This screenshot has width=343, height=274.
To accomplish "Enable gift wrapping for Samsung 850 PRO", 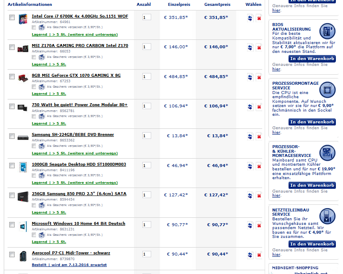I will (34, 205).
